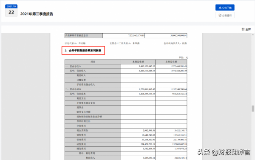This screenshot has height=160, width=255.
Task: Click row label 财务费用
Action: click(x=81, y=149)
